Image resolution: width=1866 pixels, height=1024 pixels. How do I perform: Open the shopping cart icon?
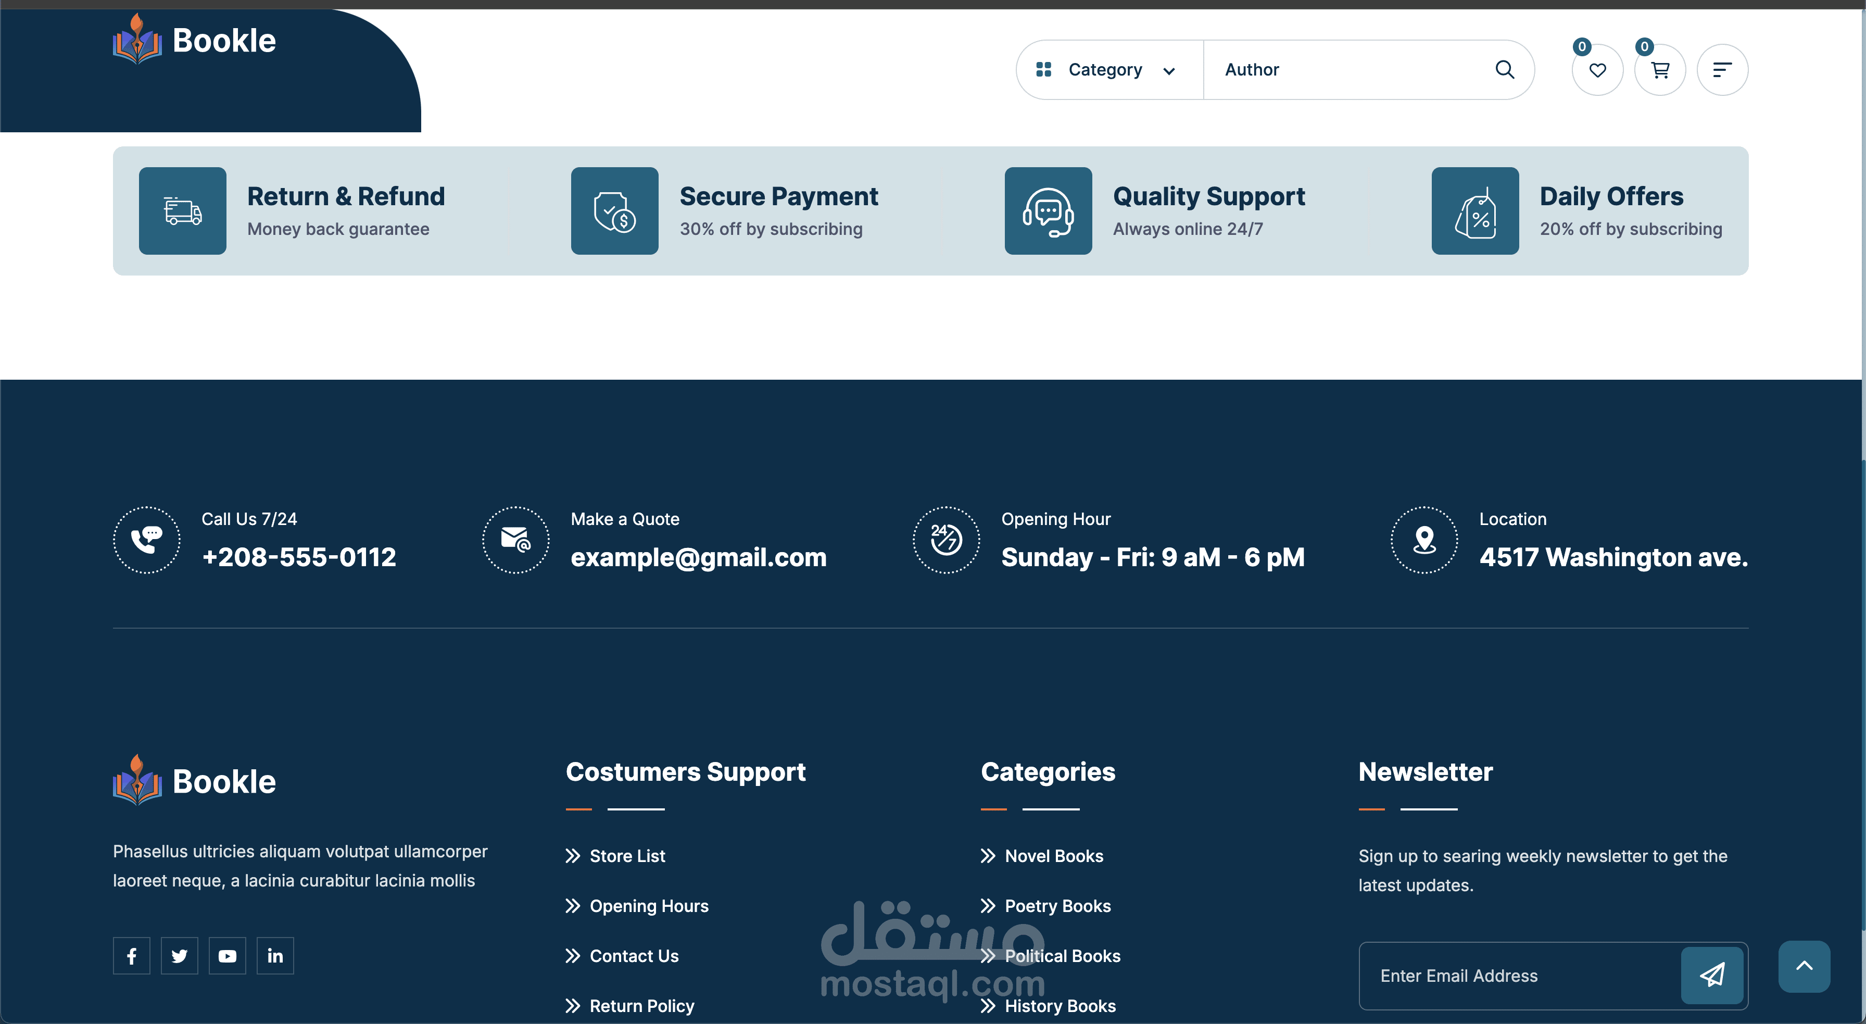[1659, 70]
